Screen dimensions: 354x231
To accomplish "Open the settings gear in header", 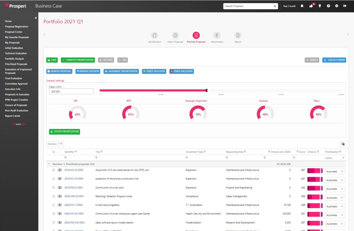I will click(x=336, y=6).
